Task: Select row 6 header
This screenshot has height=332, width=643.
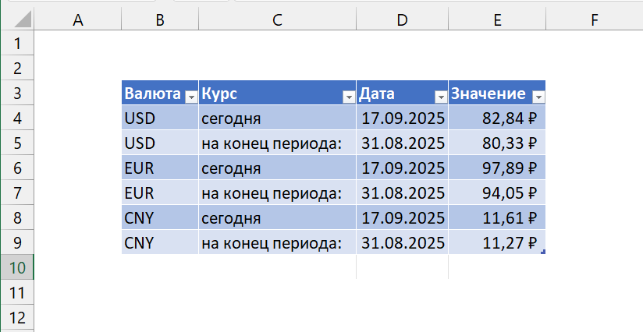Action: (x=17, y=168)
